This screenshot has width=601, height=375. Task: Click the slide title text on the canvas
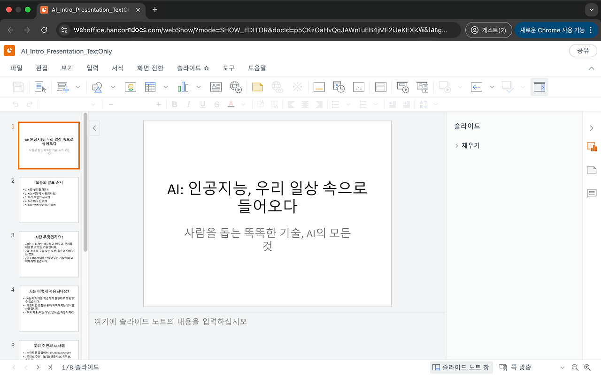pos(267,197)
